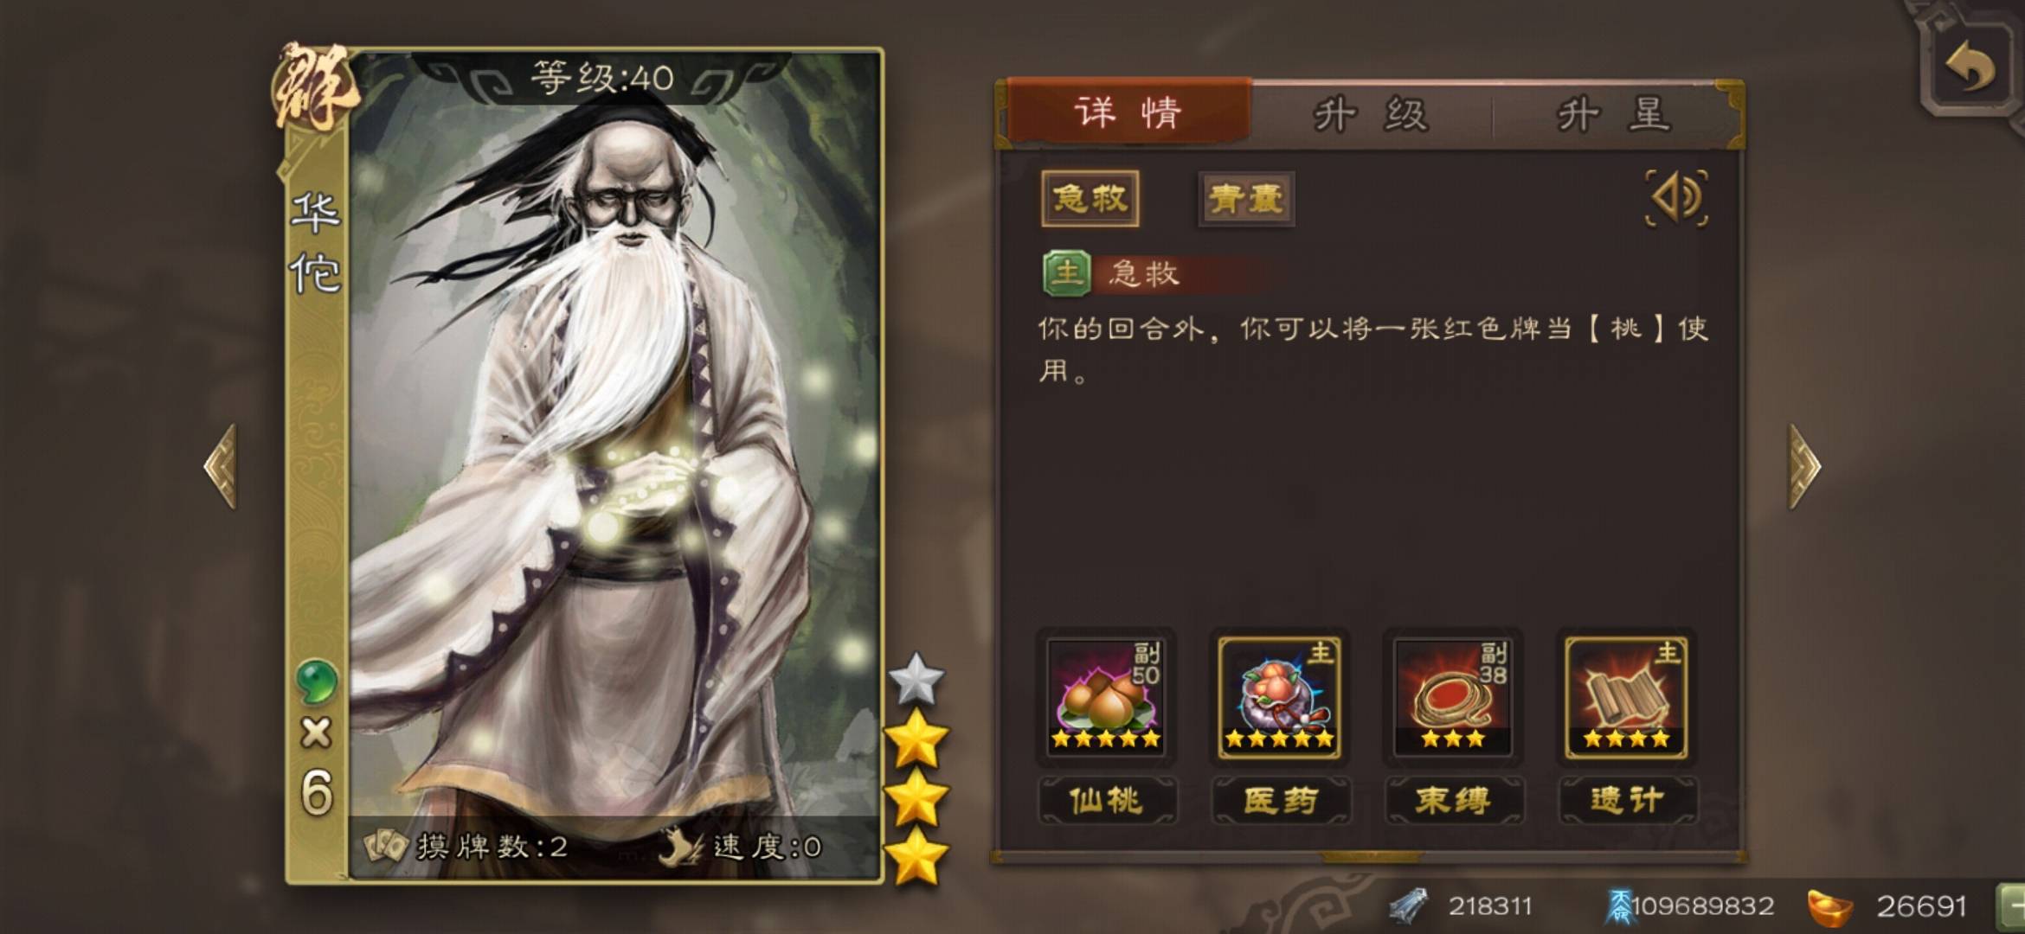Screen dimensions: 2025x934
Task: Switch to the 升星 tab
Action: coord(1615,114)
